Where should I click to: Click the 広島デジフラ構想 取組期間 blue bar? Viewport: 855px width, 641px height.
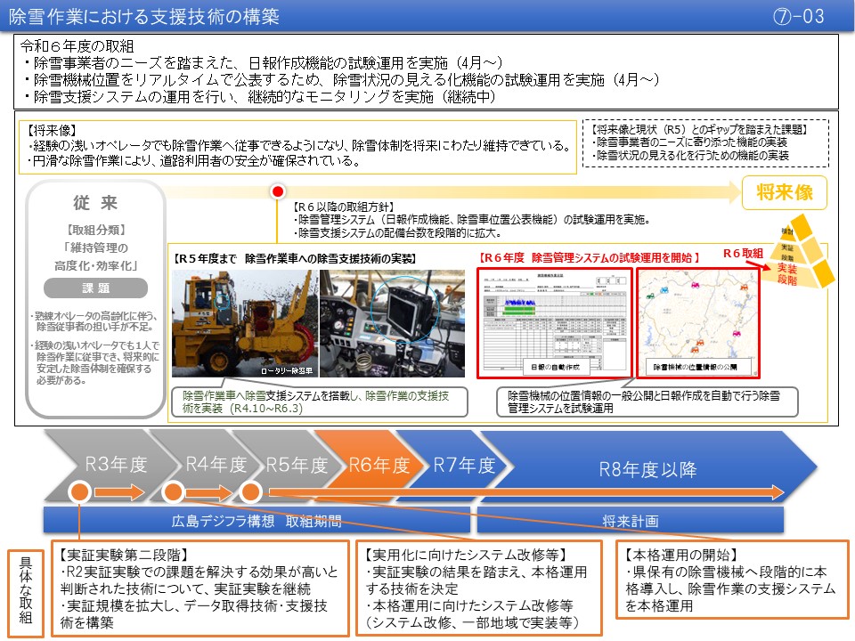256,521
